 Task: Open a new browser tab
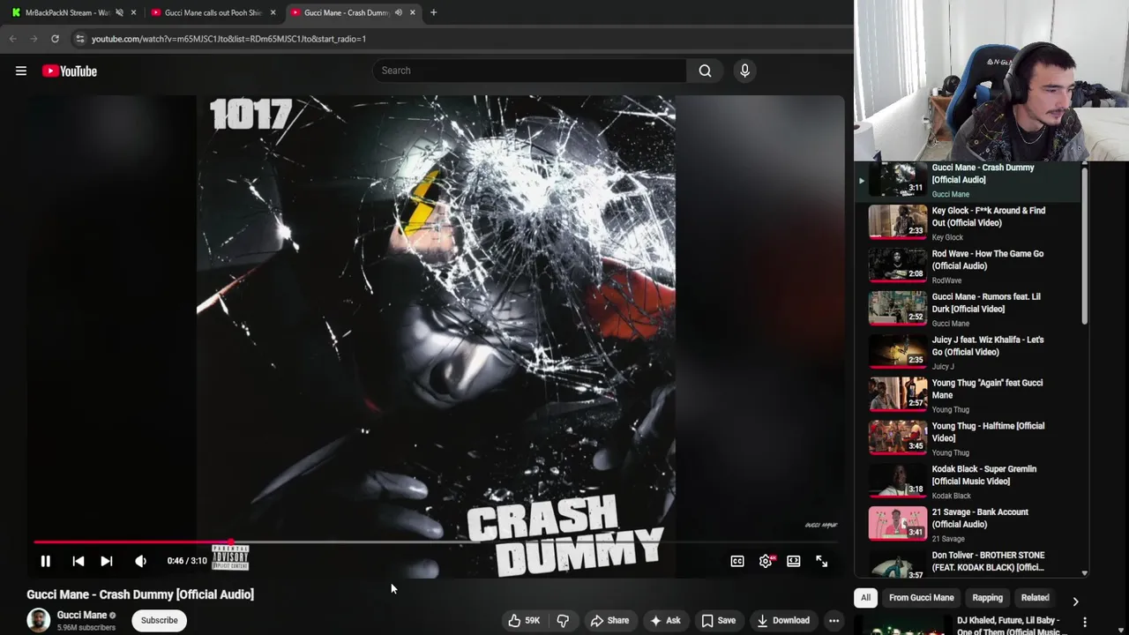pyautogui.click(x=433, y=12)
